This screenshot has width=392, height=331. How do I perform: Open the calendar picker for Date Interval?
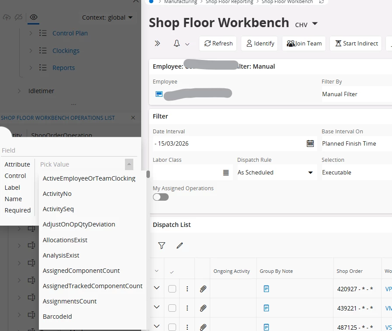310,143
